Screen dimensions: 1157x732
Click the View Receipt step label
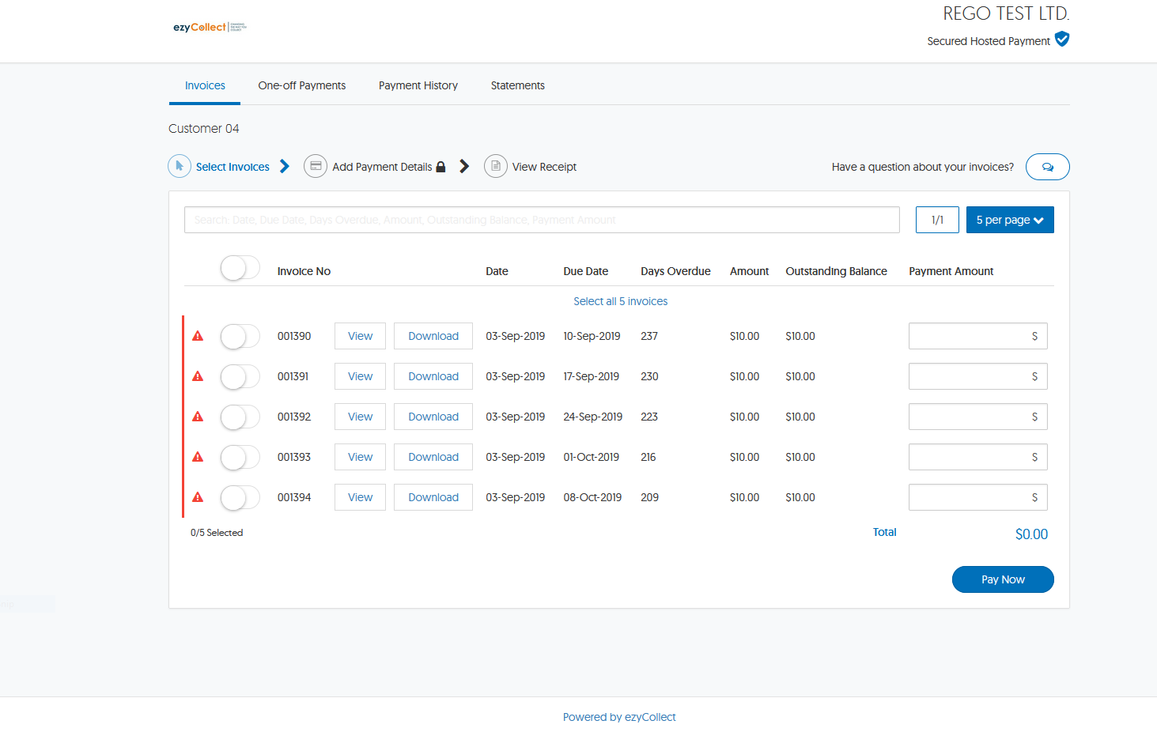pos(544,167)
